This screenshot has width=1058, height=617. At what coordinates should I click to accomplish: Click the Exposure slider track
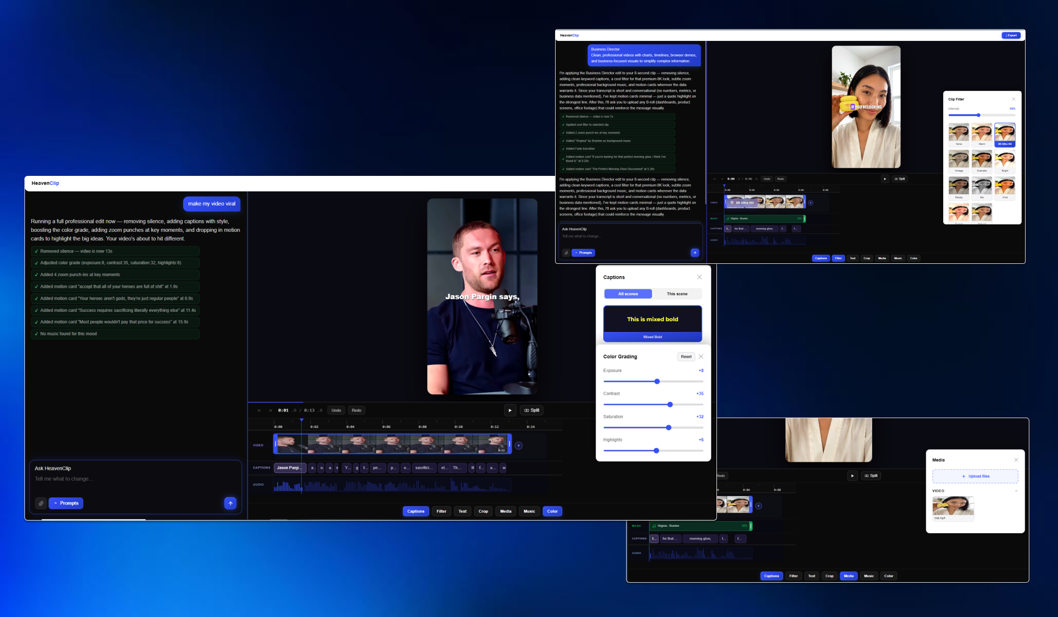coord(653,381)
